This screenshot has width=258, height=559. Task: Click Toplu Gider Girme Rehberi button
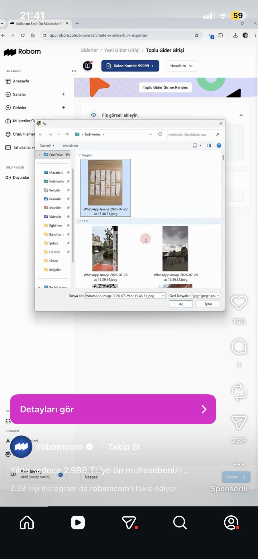(x=165, y=87)
